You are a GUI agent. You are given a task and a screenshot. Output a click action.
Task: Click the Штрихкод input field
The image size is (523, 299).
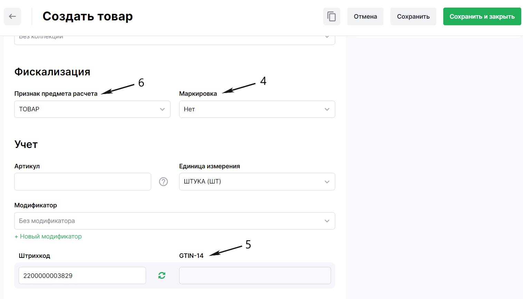pyautogui.click(x=82, y=275)
